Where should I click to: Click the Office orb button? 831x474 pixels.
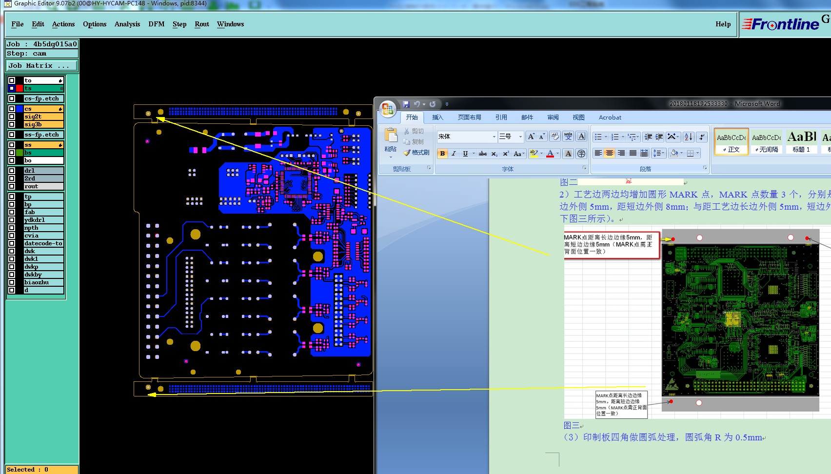(x=388, y=109)
